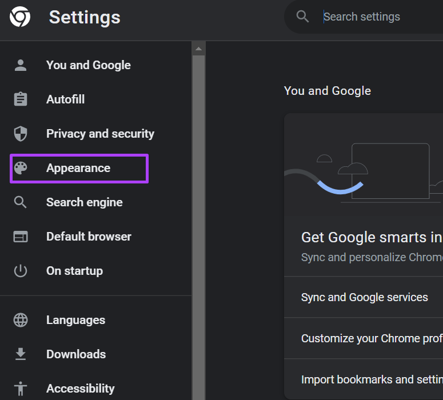Click the Default browser window icon
The image size is (443, 400).
(x=21, y=237)
